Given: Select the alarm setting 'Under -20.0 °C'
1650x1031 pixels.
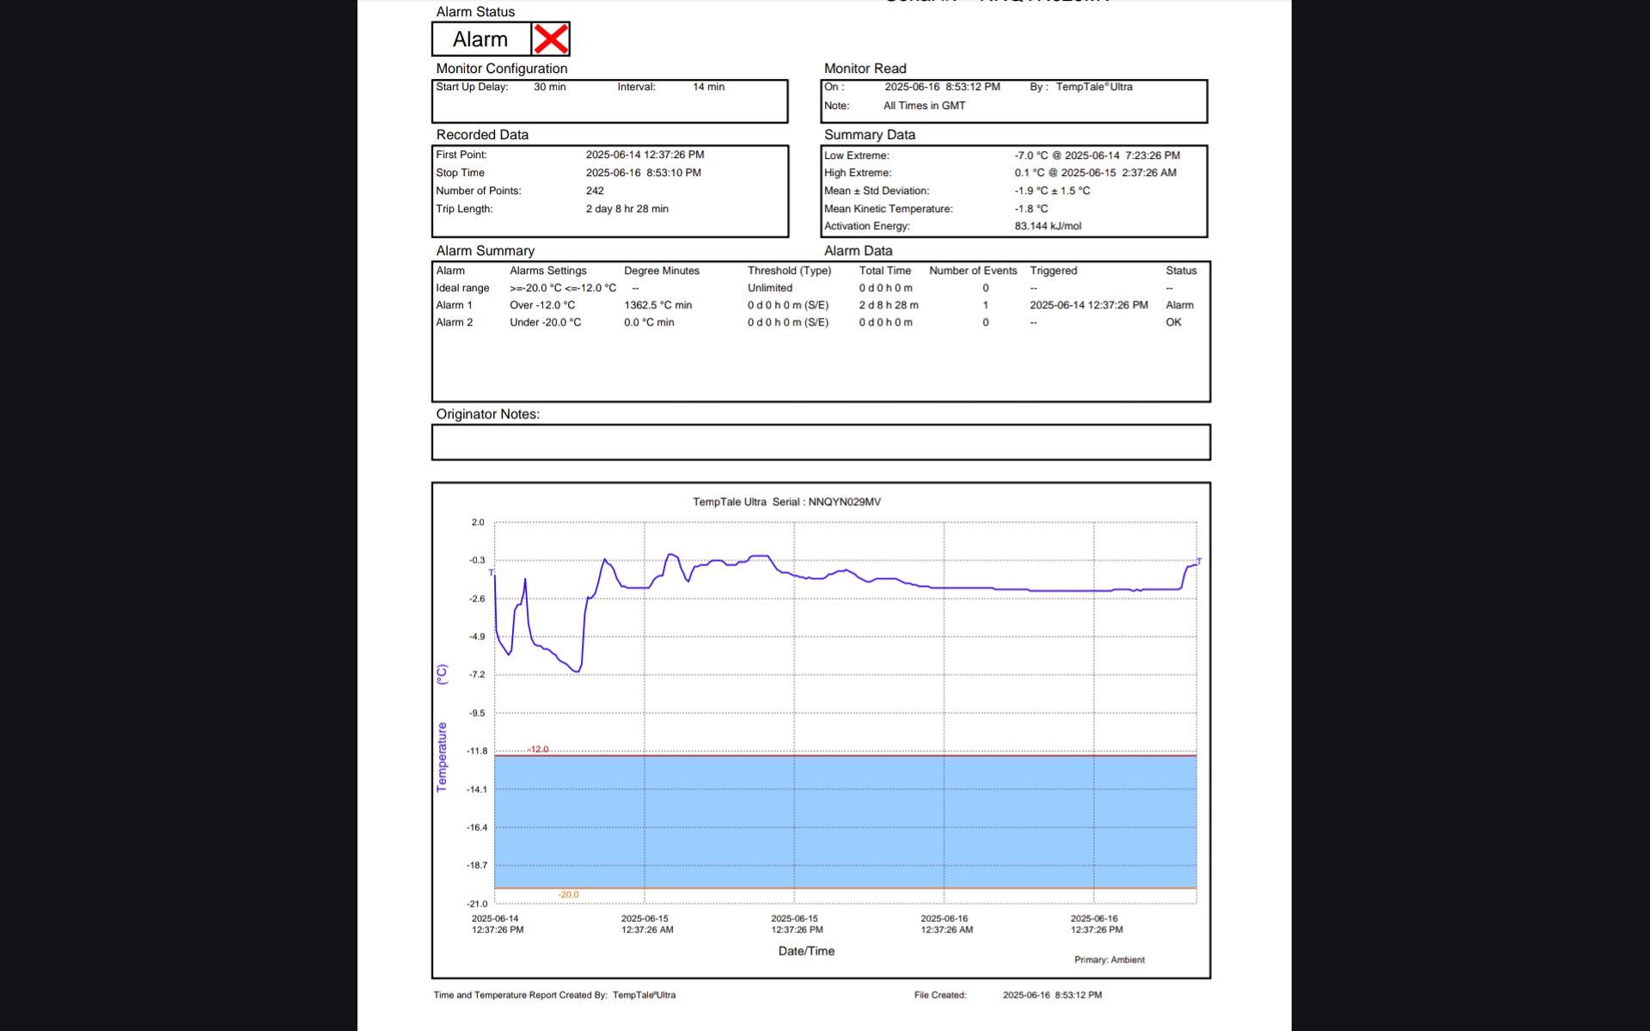Looking at the screenshot, I should pyautogui.click(x=546, y=322).
